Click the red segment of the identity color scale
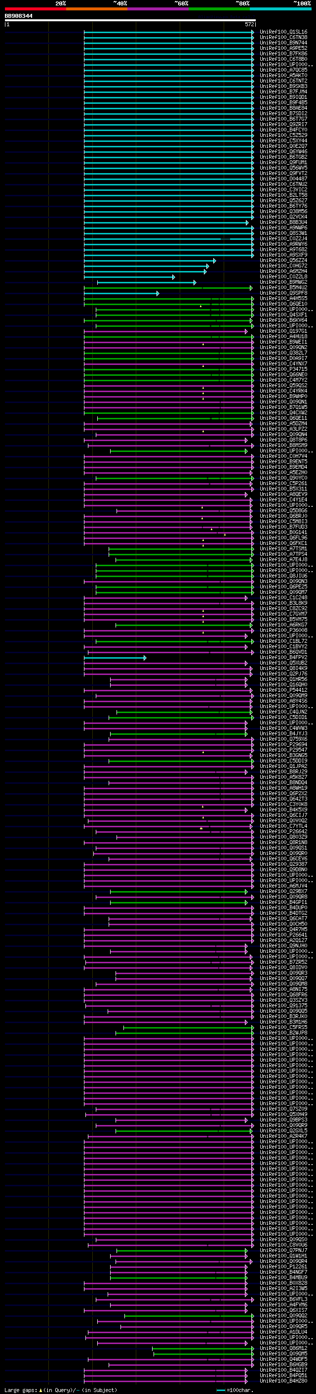Screen dimensions: 316x1394 pyautogui.click(x=35, y=9)
